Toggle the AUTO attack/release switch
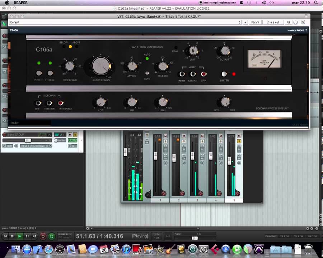 pos(147,73)
